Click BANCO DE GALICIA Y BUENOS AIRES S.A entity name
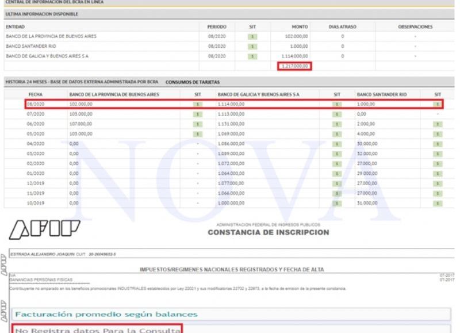The image size is (460, 333). pos(47,56)
